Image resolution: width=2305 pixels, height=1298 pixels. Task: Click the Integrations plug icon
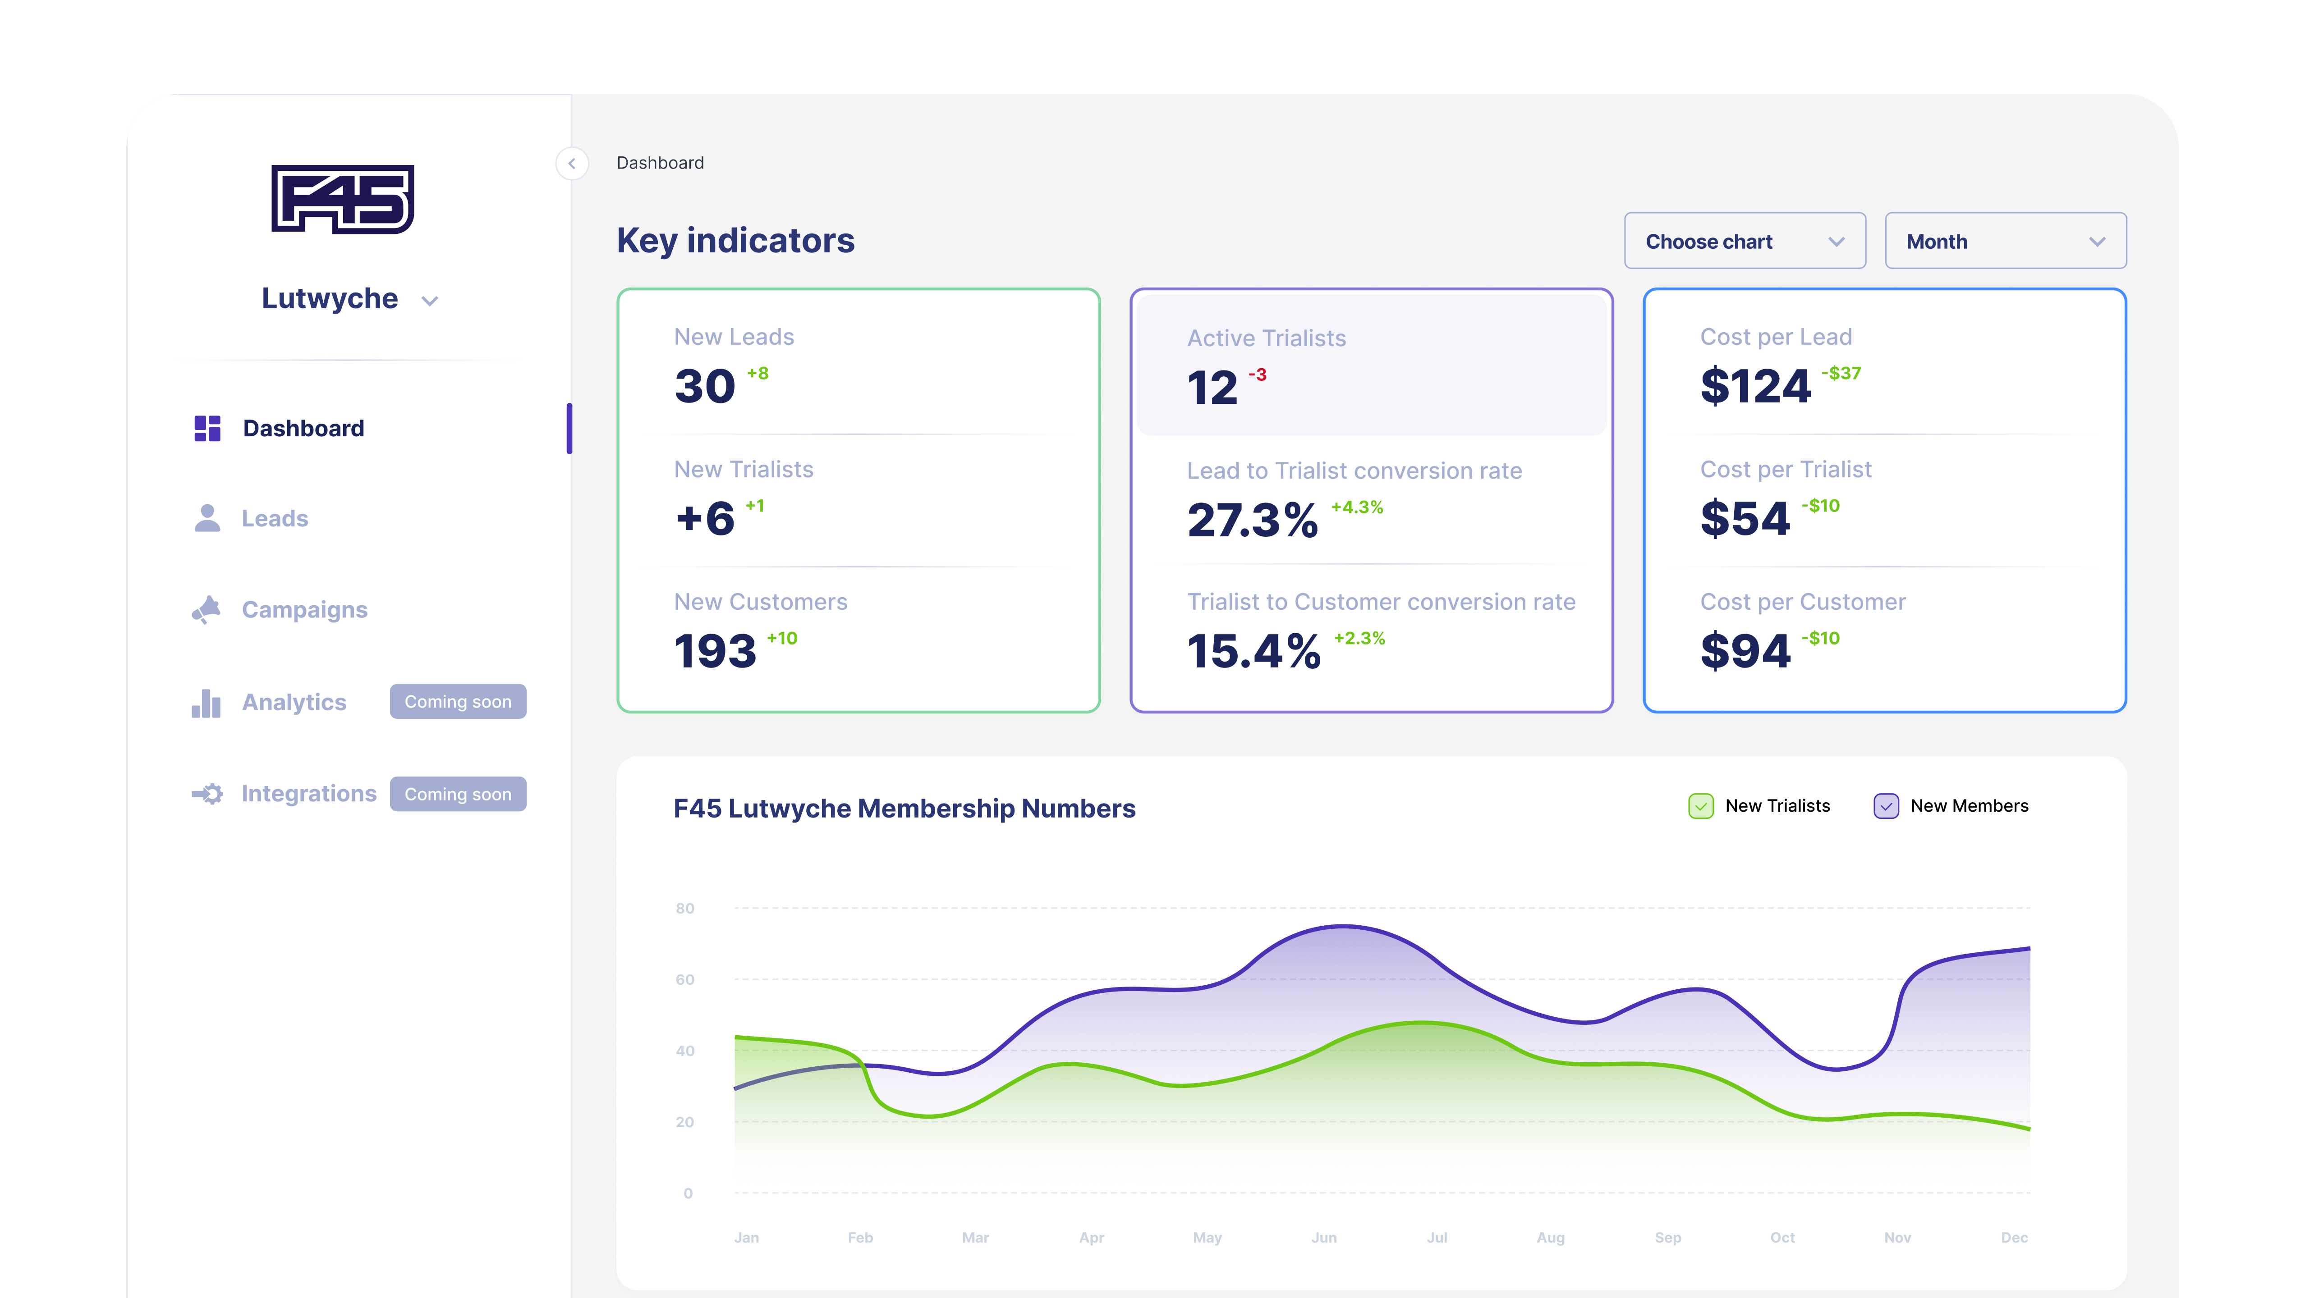click(207, 794)
